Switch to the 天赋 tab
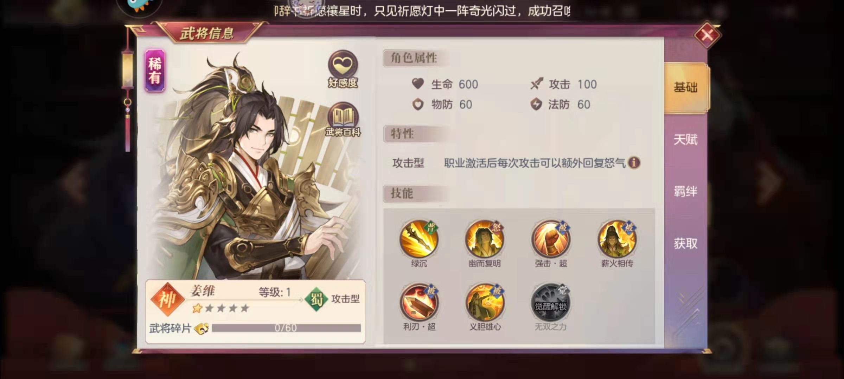The width and height of the screenshot is (844, 379). pyautogui.click(x=685, y=140)
